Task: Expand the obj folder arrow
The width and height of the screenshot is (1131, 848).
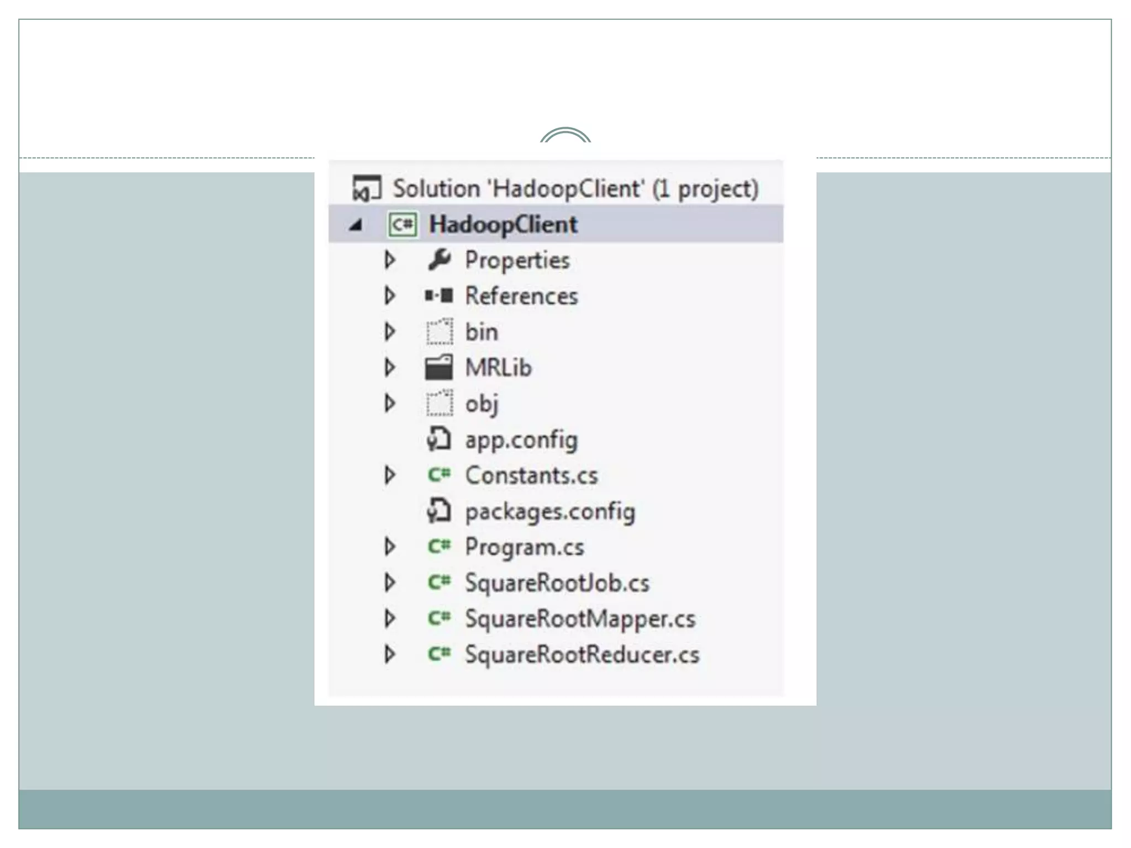Action: 390,404
